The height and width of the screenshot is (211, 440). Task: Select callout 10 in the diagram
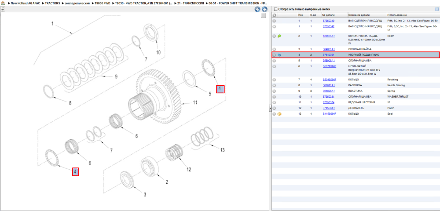(158, 52)
